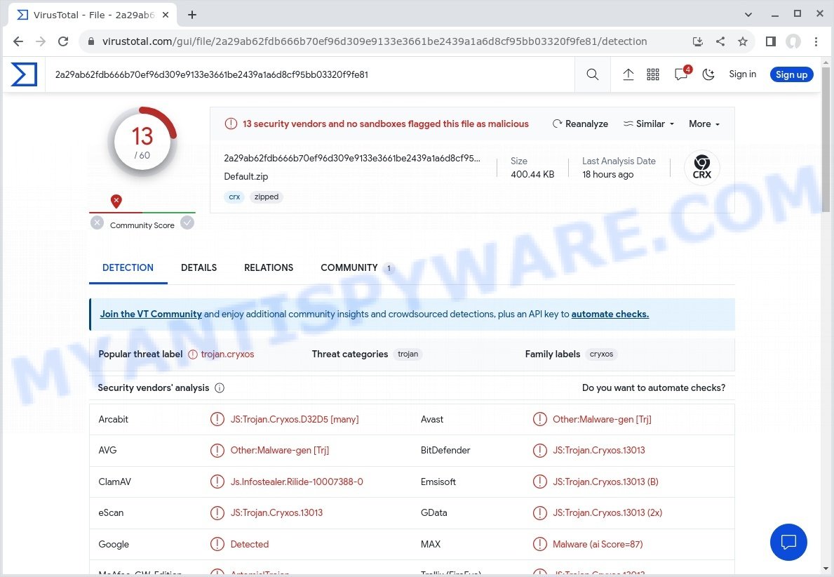Open the Chrome profile avatar
This screenshot has width=834, height=577.
793,41
